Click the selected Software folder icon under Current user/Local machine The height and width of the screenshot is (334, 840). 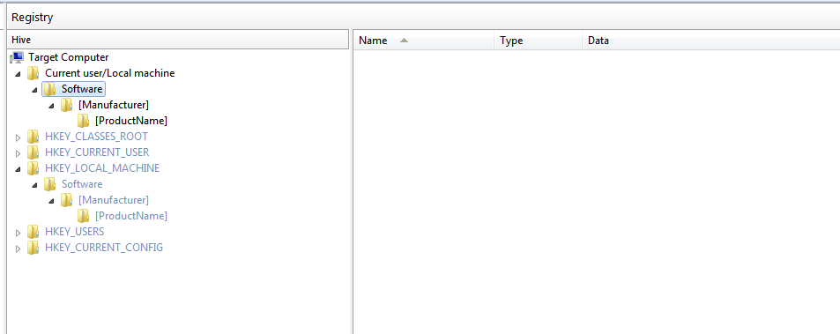point(50,89)
